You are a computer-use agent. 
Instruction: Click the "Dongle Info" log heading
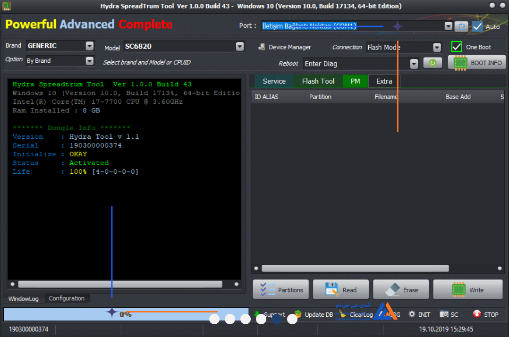coord(71,128)
